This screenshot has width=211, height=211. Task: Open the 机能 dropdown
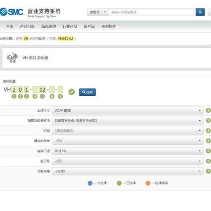[128, 131]
